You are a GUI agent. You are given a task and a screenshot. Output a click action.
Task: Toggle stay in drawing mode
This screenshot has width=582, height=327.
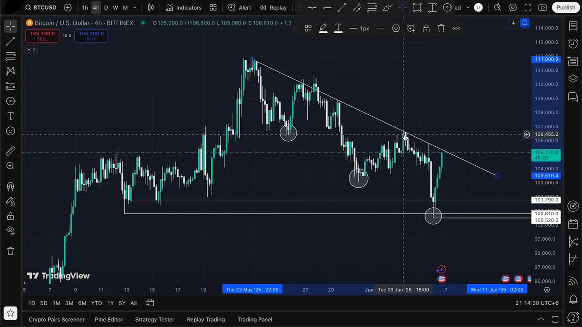click(10, 201)
